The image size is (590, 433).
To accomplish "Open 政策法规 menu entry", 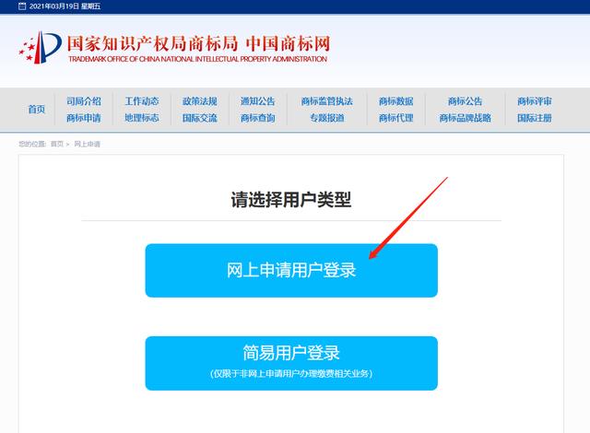I will click(200, 101).
